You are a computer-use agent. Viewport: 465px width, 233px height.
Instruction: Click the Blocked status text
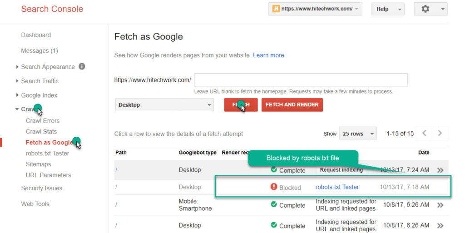290,188
